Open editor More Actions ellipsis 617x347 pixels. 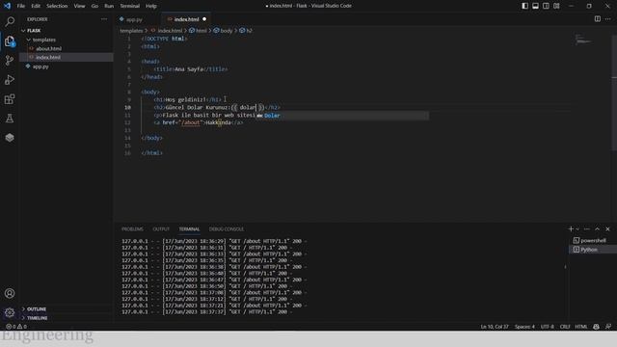[608, 19]
